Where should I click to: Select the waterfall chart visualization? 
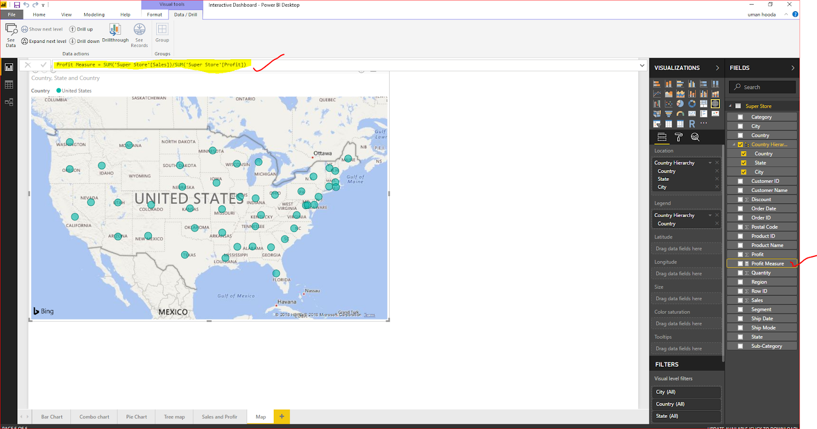click(657, 104)
